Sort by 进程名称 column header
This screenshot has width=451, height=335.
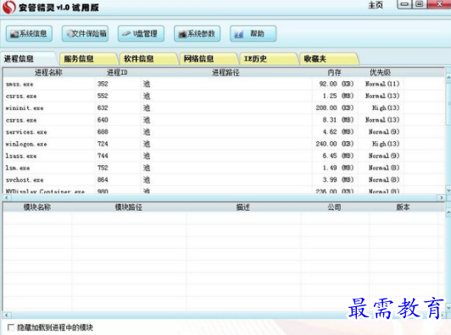point(48,73)
